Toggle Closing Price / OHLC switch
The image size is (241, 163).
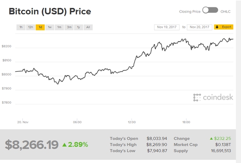click(210, 10)
